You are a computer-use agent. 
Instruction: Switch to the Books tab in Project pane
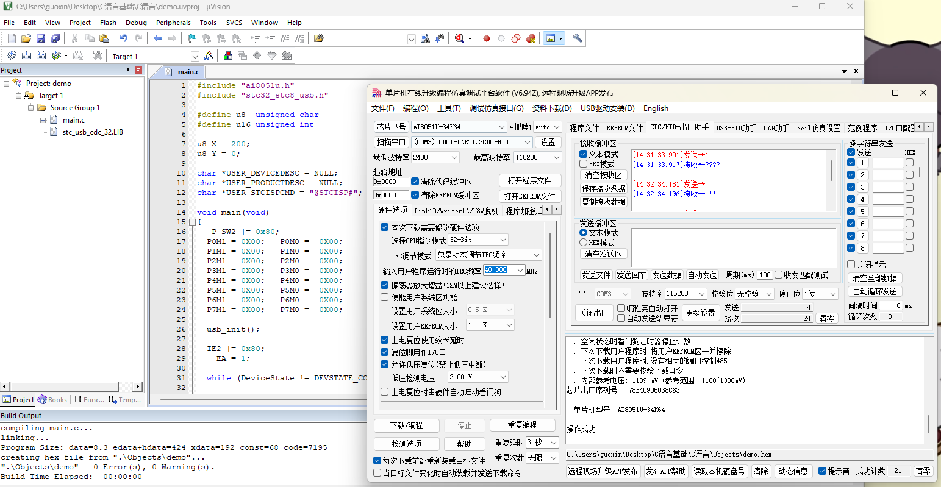click(52, 400)
